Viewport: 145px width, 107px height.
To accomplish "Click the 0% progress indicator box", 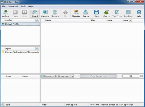I will pos(131,76).
